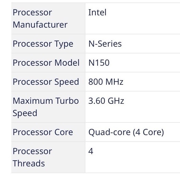The width and height of the screenshot is (180, 175).
Task: Select the Intel manufacturer value
Action: tap(97, 12)
